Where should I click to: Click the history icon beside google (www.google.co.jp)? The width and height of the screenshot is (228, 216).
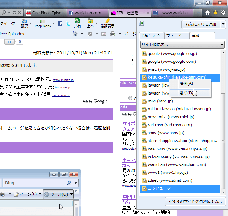coord(144,54)
